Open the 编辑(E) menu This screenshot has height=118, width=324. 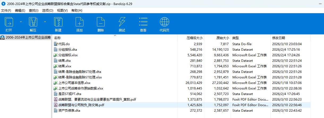tap(20, 11)
